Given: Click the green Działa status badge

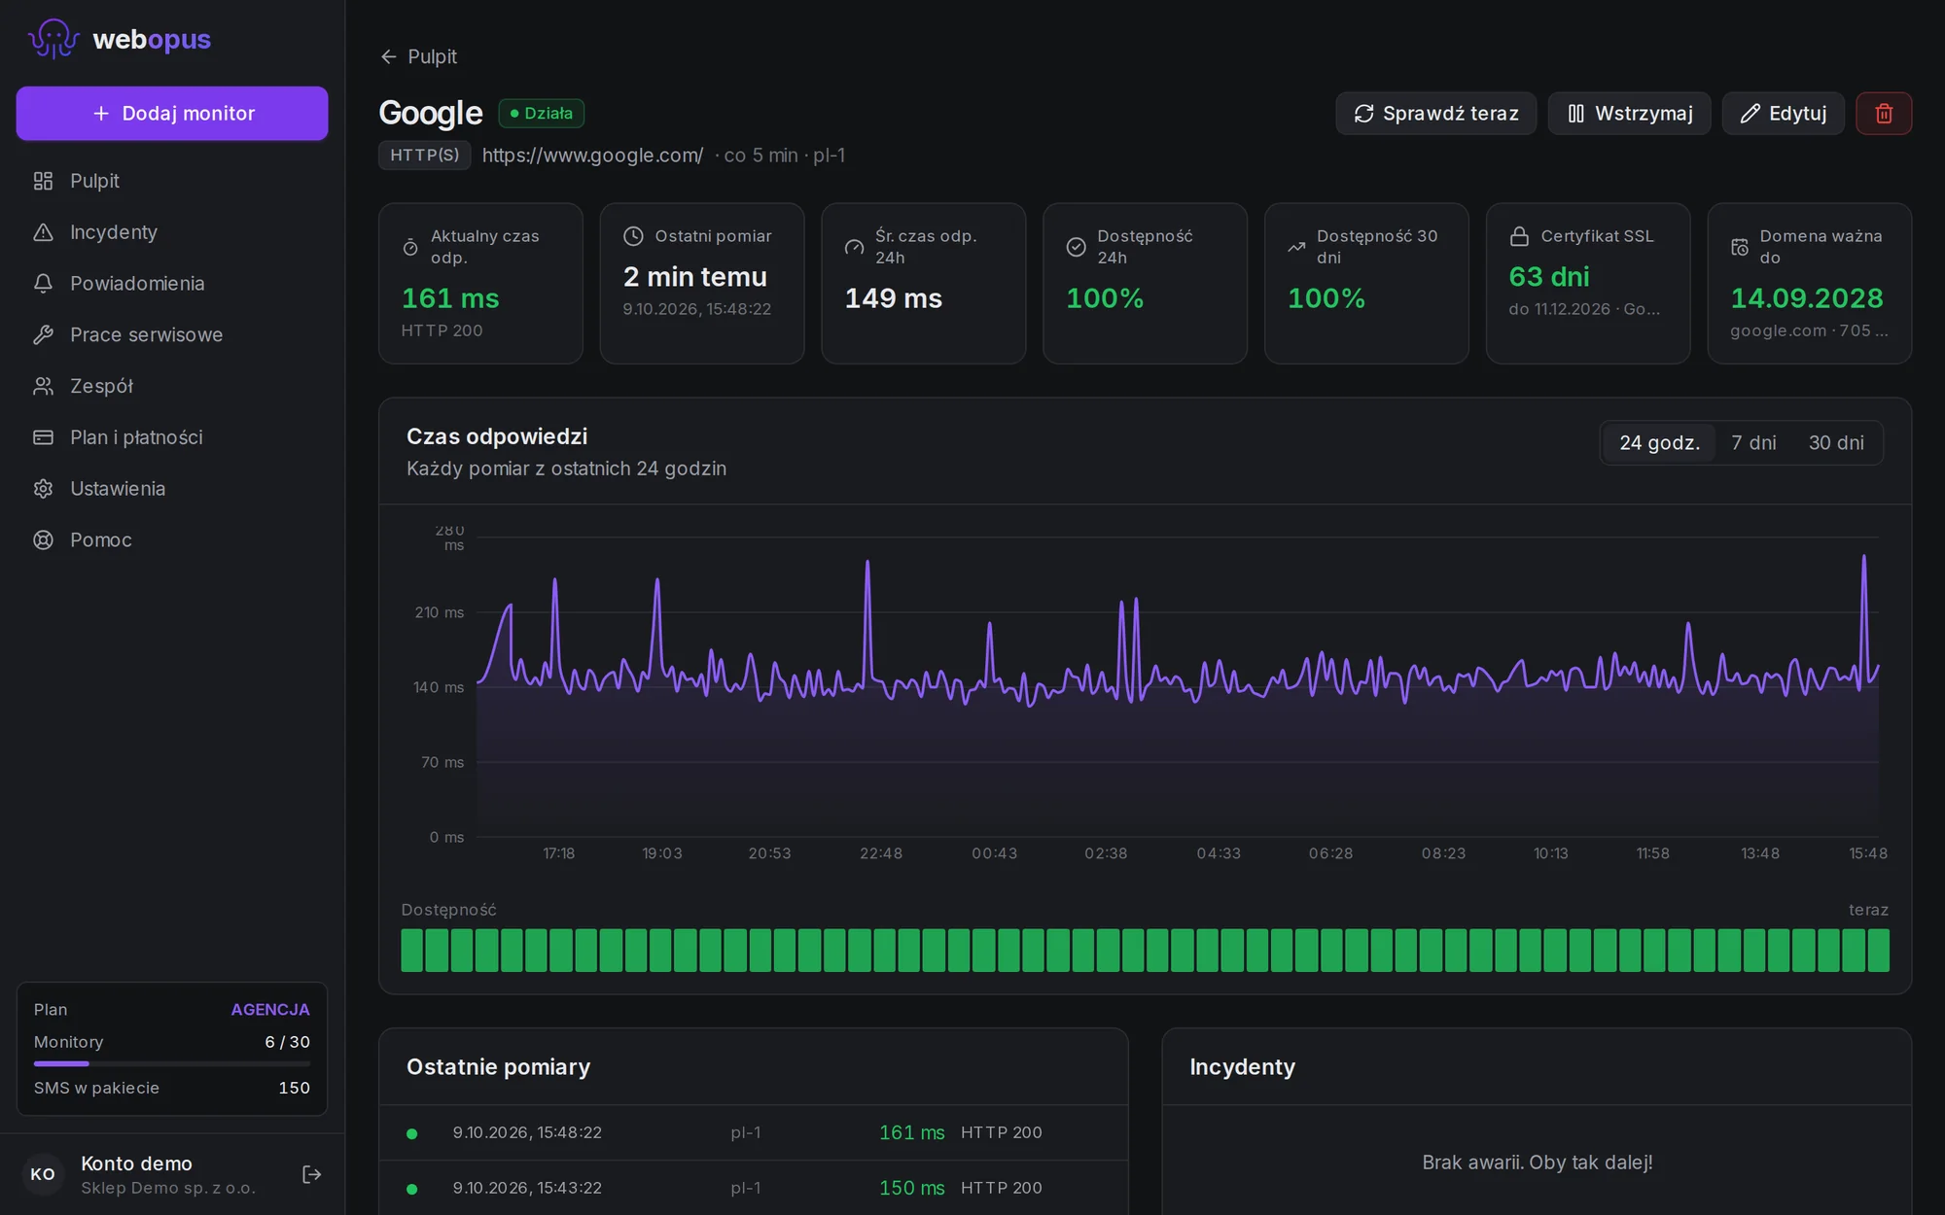Looking at the screenshot, I should 542,114.
